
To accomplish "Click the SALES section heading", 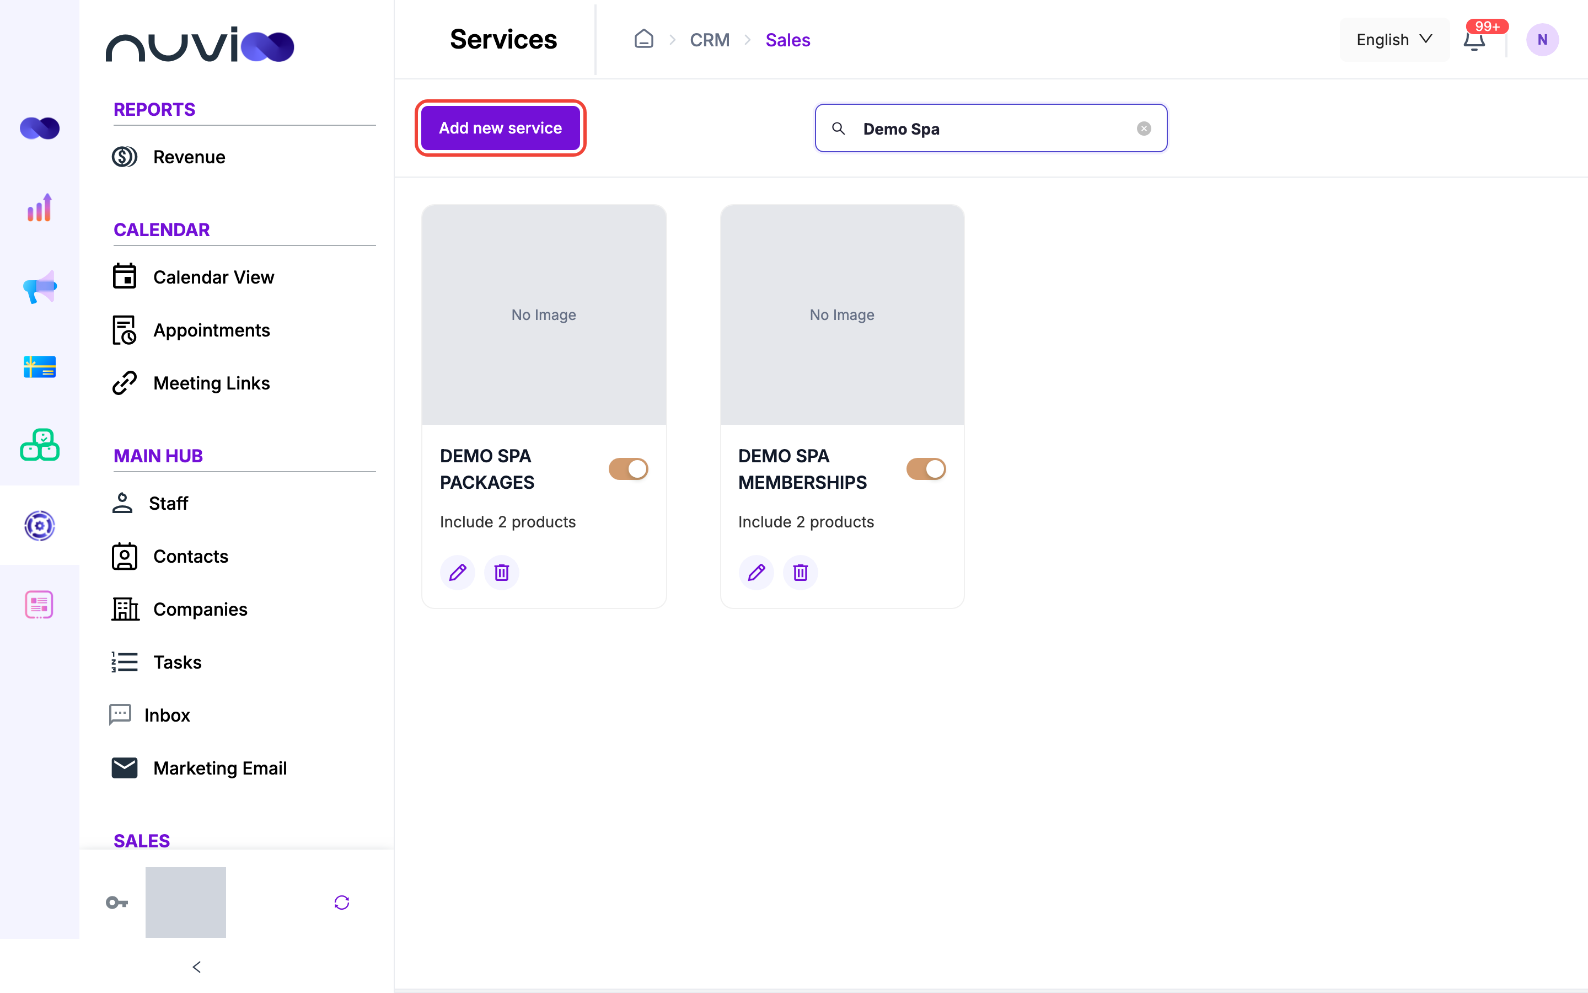I will (142, 841).
